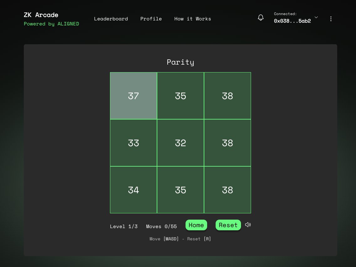Image resolution: width=356 pixels, height=267 pixels.
Task: Click the Moves 0/55 counter
Action: pos(161,226)
